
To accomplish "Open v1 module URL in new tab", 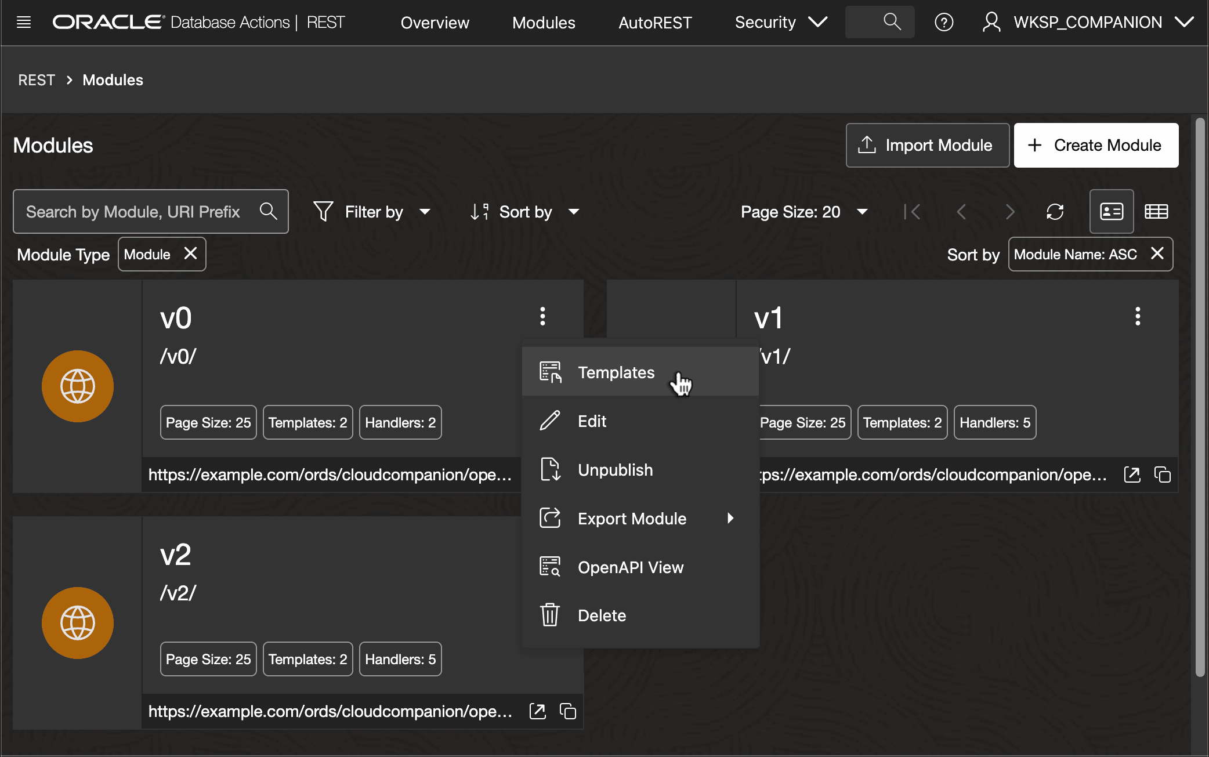I will [x=1132, y=475].
